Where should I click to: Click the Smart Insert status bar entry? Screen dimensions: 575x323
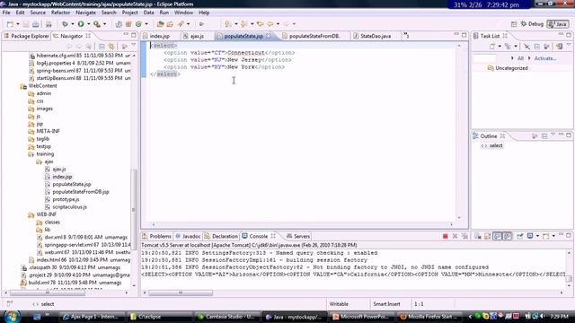click(x=386, y=304)
